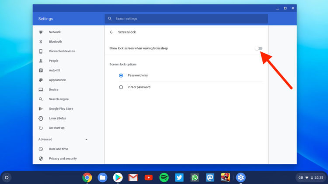Close the Settings window
Screen dimensions: 328x184
[x=293, y=8]
